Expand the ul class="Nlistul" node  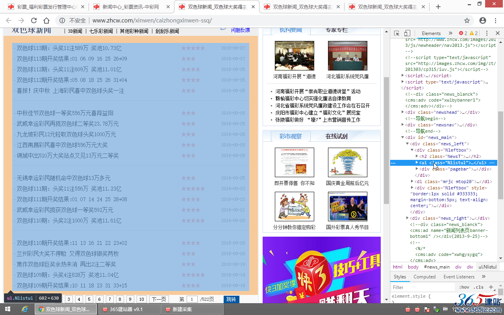coord(417,163)
